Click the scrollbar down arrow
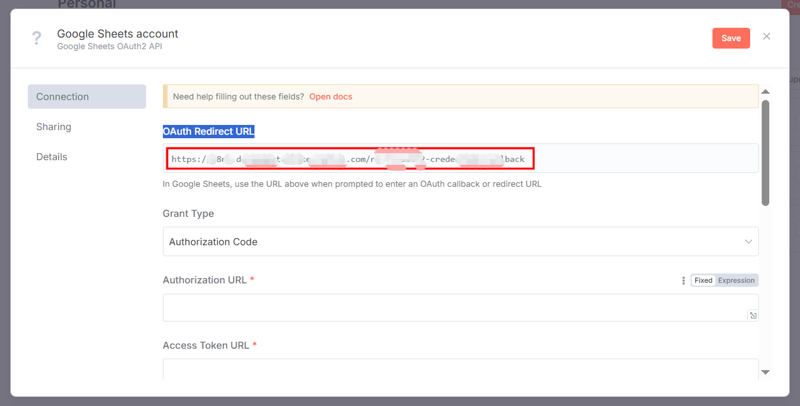800x406 pixels. pyautogui.click(x=766, y=372)
